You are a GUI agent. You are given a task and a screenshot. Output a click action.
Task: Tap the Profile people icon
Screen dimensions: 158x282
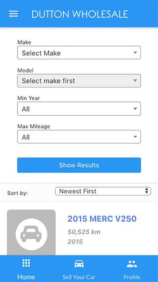(x=132, y=264)
